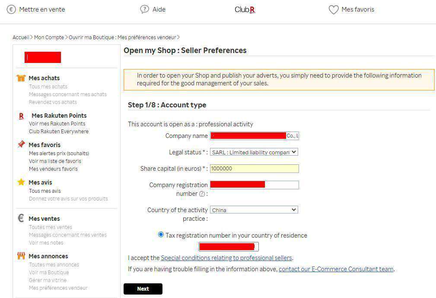Image resolution: width=436 pixels, height=298 pixels.
Task: Navigate to Accueil in breadcrumb
Action: [x=21, y=38]
